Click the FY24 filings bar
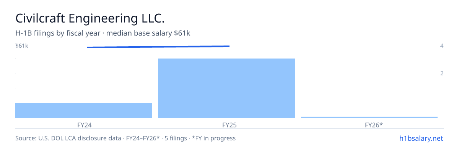This screenshot has width=459, height=153. pos(83,111)
